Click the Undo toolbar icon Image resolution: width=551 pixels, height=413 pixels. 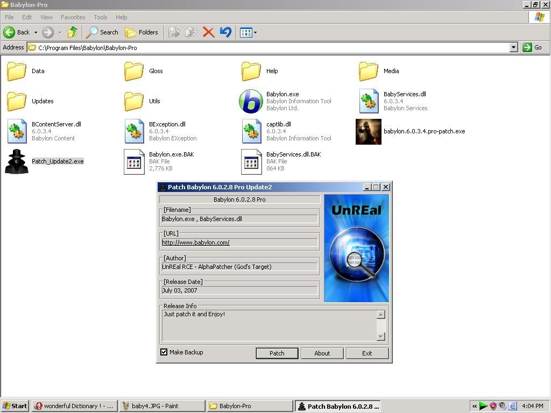[x=225, y=32]
